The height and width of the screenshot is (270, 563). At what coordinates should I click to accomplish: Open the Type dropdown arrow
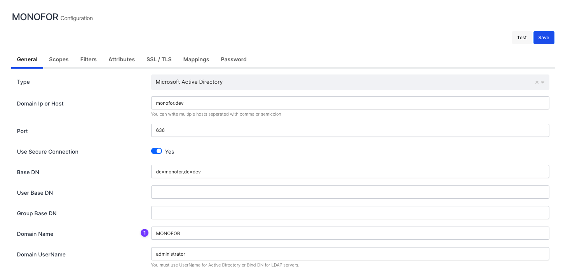[x=543, y=82]
